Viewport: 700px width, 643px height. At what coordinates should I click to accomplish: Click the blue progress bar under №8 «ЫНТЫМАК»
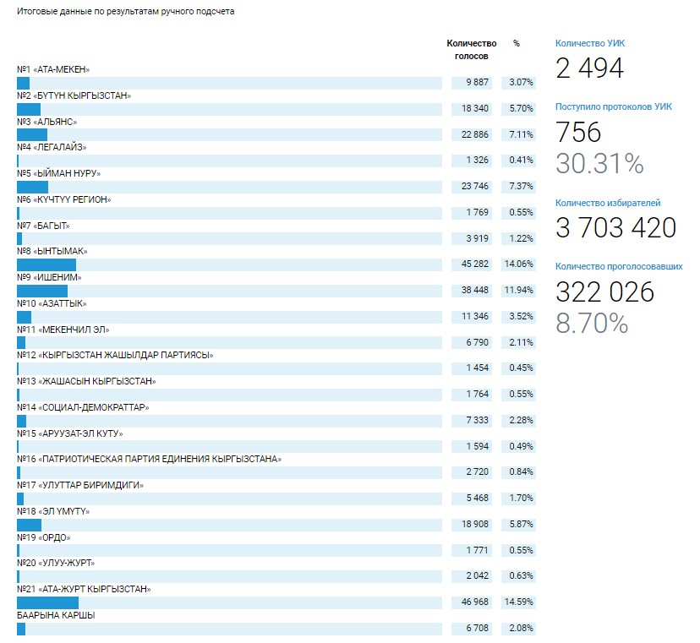point(46,264)
